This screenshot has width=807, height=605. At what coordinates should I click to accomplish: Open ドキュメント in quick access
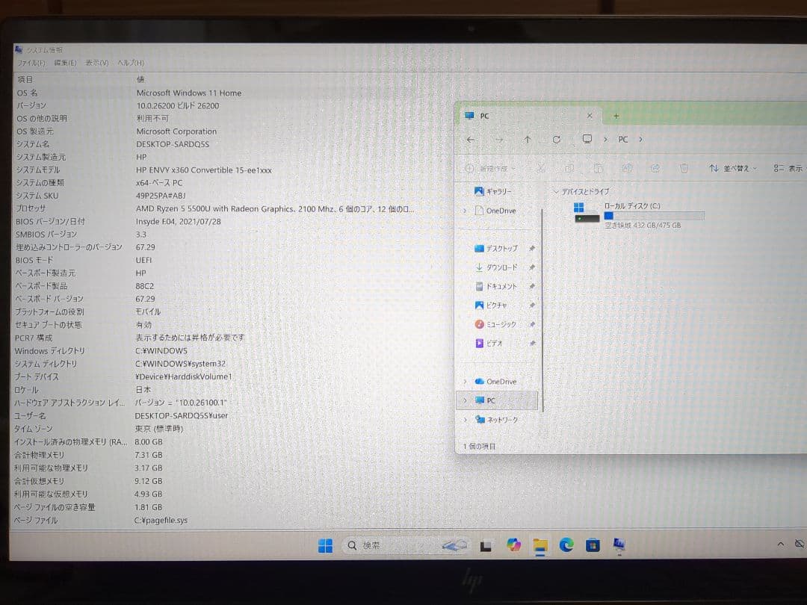(495, 287)
